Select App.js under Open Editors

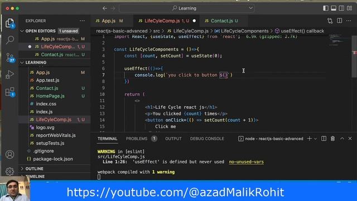(55, 39)
